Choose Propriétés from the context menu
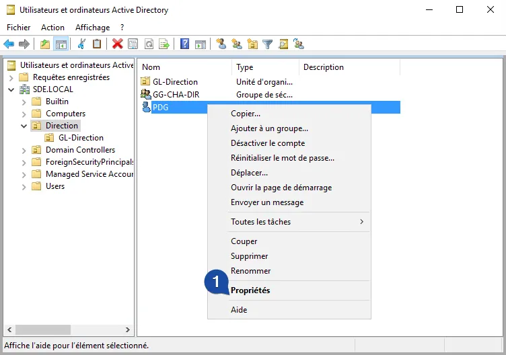 click(250, 290)
